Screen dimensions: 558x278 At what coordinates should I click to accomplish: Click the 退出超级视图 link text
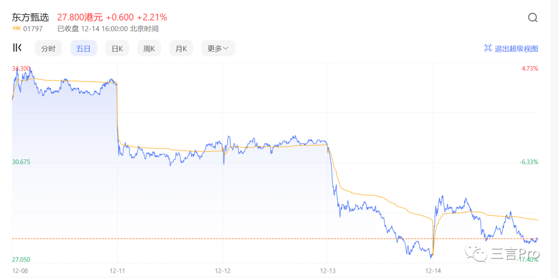point(516,48)
